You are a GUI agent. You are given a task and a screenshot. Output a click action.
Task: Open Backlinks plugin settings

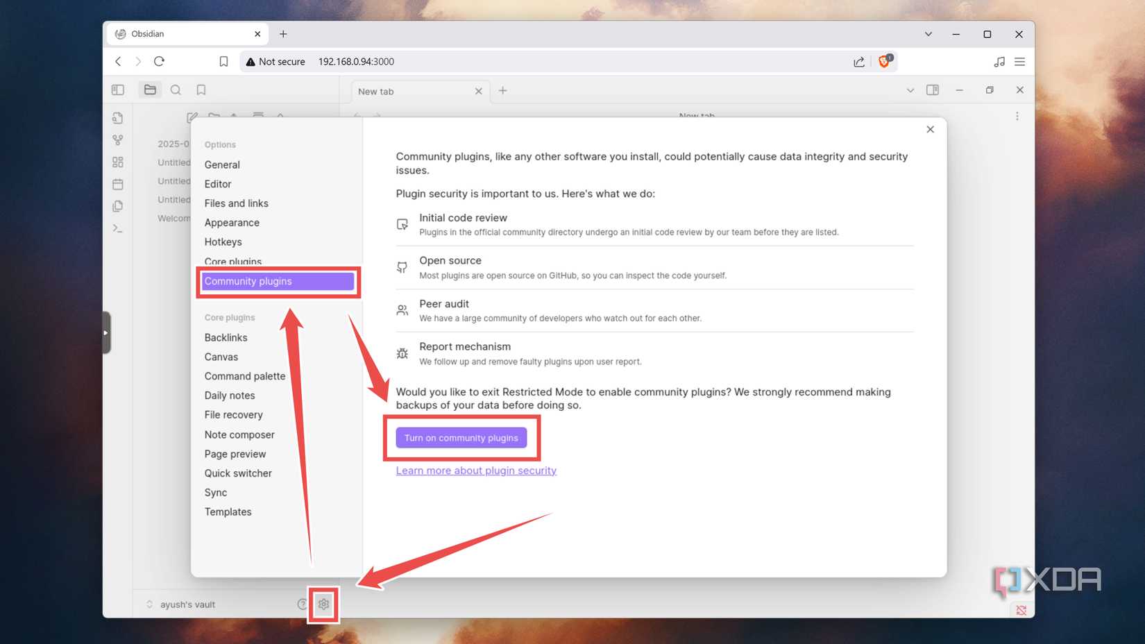tap(226, 338)
